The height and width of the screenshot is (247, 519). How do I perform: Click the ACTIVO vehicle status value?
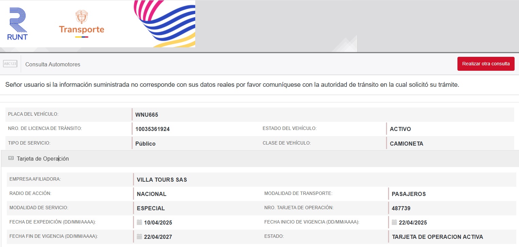[400, 129]
